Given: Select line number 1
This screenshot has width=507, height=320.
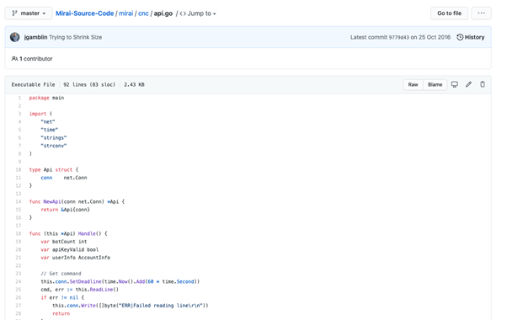Looking at the screenshot, I should (x=19, y=98).
